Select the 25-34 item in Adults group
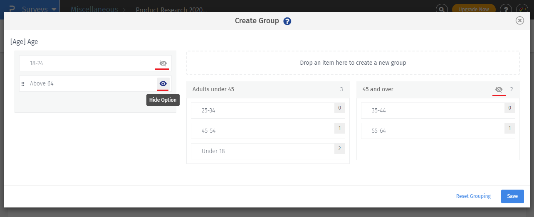The height and width of the screenshot is (217, 534). 262,111
